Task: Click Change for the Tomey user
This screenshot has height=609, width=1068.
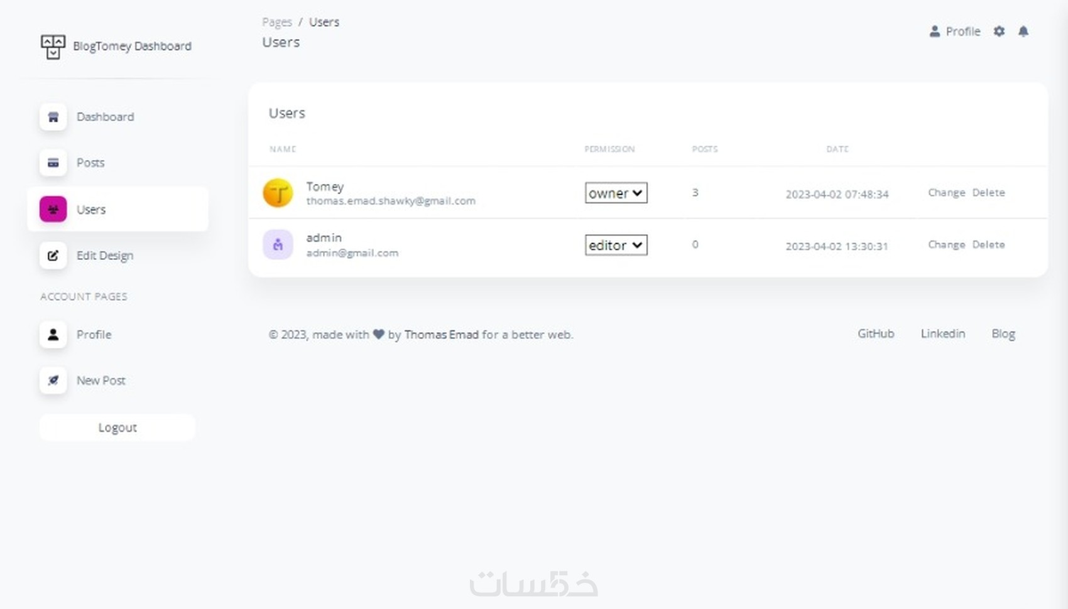Action: pos(946,193)
